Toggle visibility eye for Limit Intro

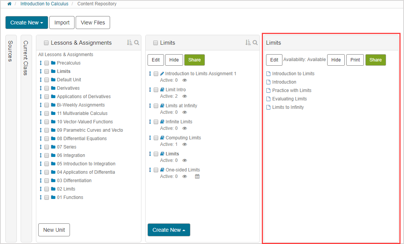(x=185, y=96)
